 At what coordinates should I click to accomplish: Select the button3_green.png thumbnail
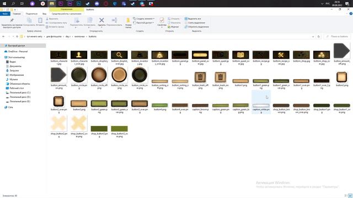[99, 103]
